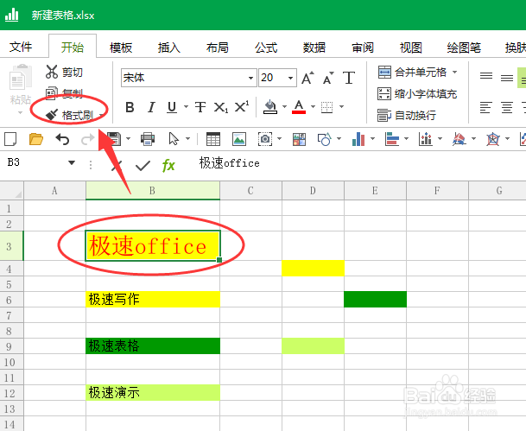Open the name box B3 dropdown arrow
Image resolution: width=526 pixels, height=431 pixels.
tap(72, 162)
